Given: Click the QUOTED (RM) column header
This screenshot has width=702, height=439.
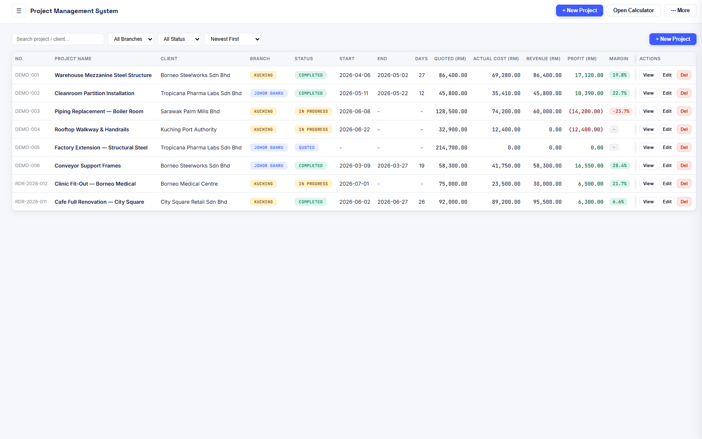Looking at the screenshot, I should pyautogui.click(x=450, y=59).
